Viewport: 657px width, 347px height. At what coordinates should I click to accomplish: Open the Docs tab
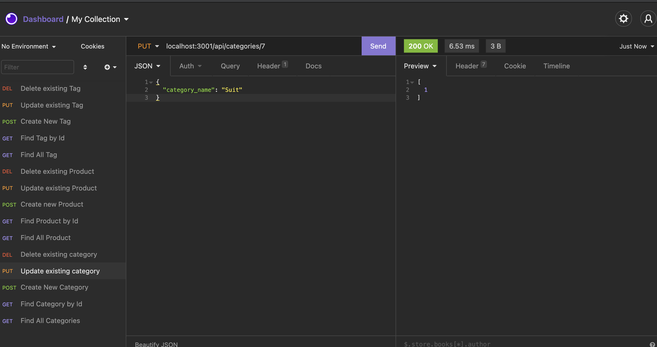(x=313, y=66)
